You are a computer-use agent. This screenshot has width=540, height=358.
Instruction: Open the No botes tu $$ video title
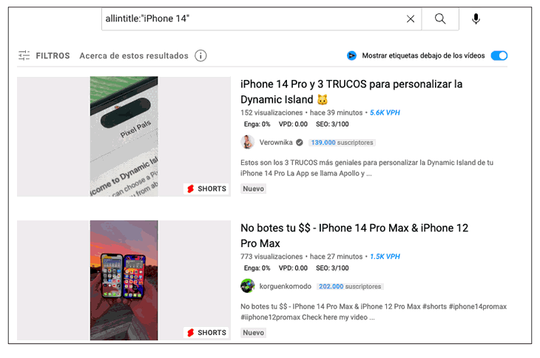click(354, 235)
